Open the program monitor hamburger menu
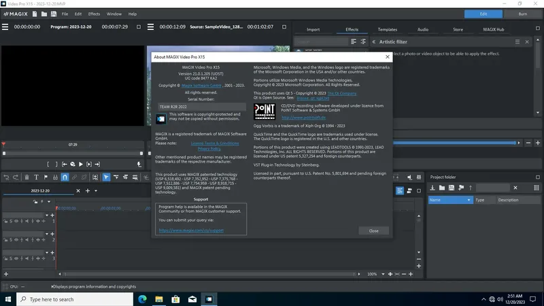This screenshot has height=306, width=544. tap(5, 27)
